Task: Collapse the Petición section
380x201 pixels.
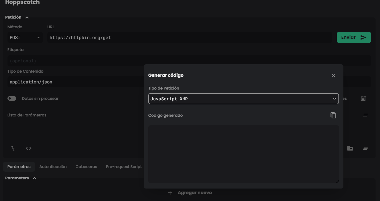Action: [x=27, y=17]
